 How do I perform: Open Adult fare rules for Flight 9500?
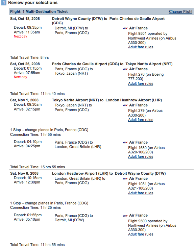pyautogui.click(x=141, y=234)
